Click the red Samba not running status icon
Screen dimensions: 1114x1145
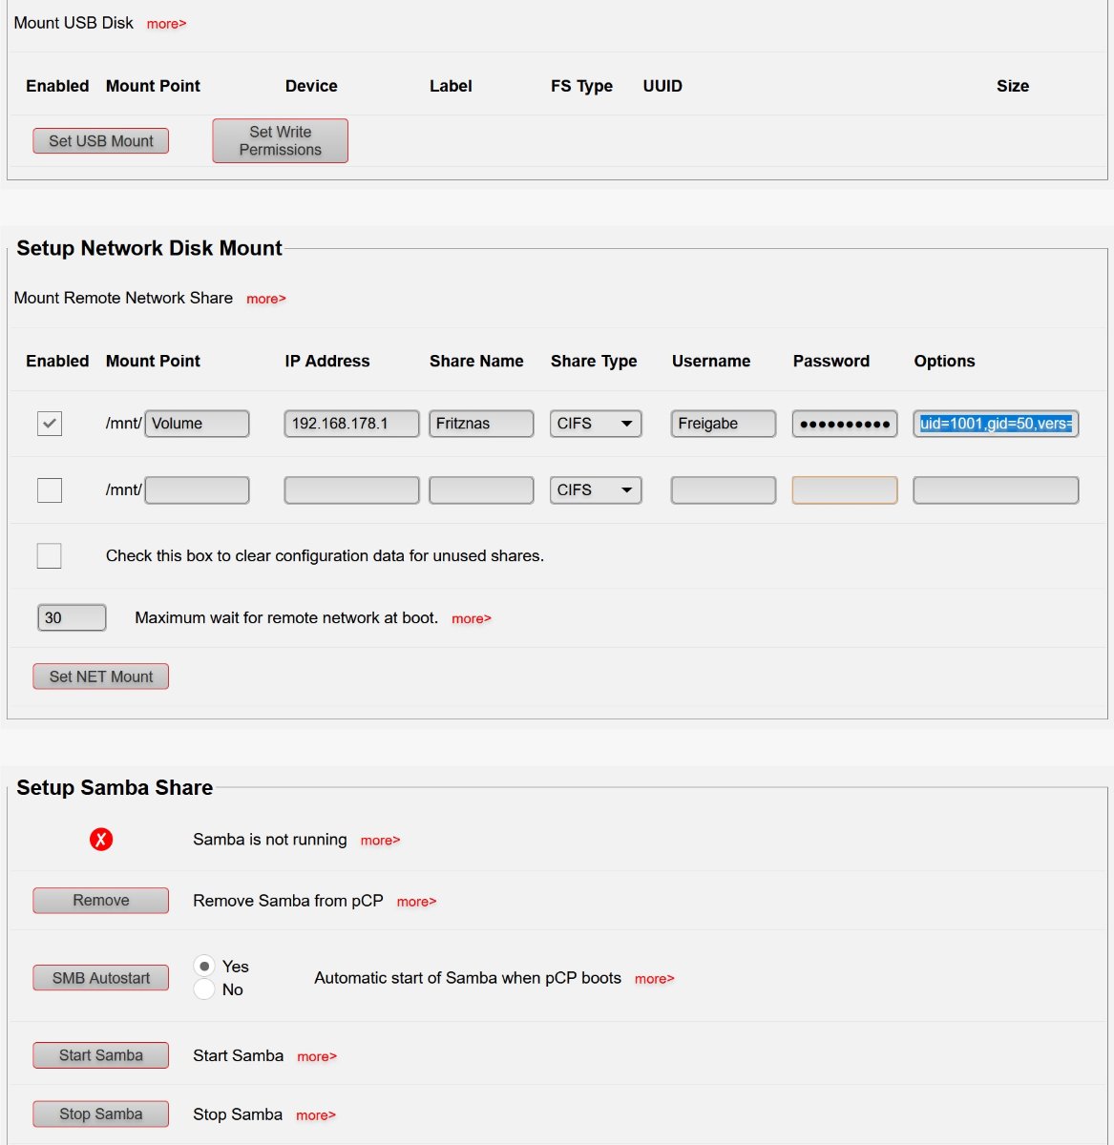pos(101,840)
